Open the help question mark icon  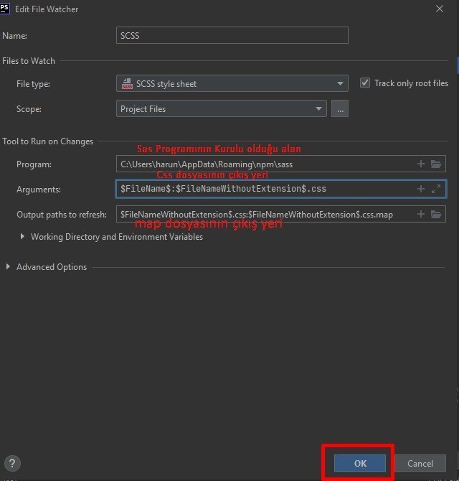click(12, 463)
